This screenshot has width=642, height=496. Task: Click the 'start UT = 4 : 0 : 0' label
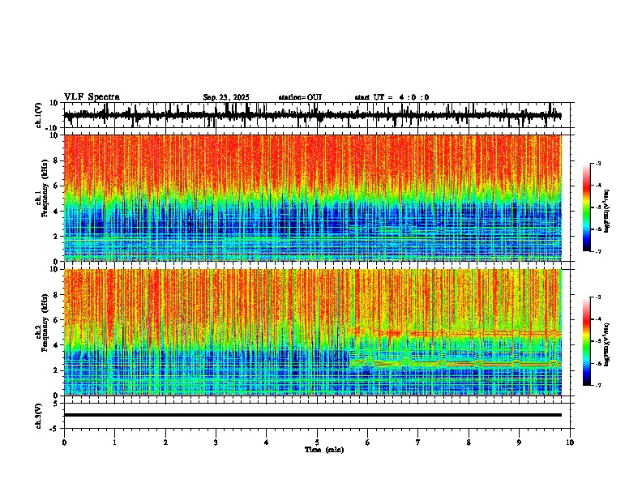392,97
